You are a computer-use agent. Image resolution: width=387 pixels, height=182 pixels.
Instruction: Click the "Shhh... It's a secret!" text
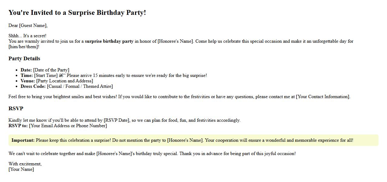[27, 36]
